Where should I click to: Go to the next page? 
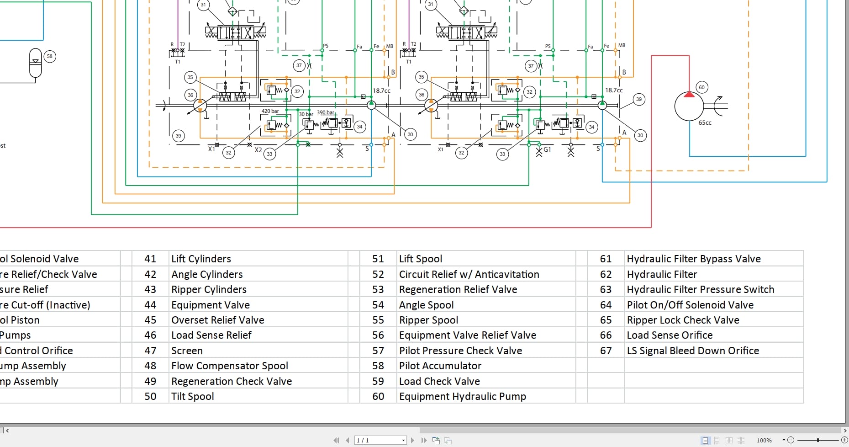(412, 440)
